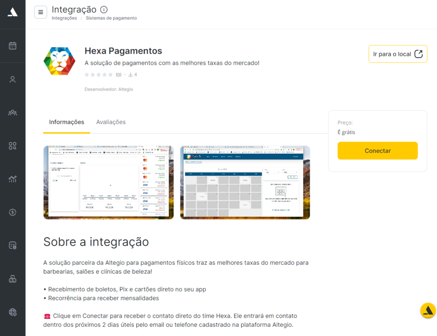Open the loyalty card icon in the sidebar
This screenshot has height=336, width=437.
[13, 246]
